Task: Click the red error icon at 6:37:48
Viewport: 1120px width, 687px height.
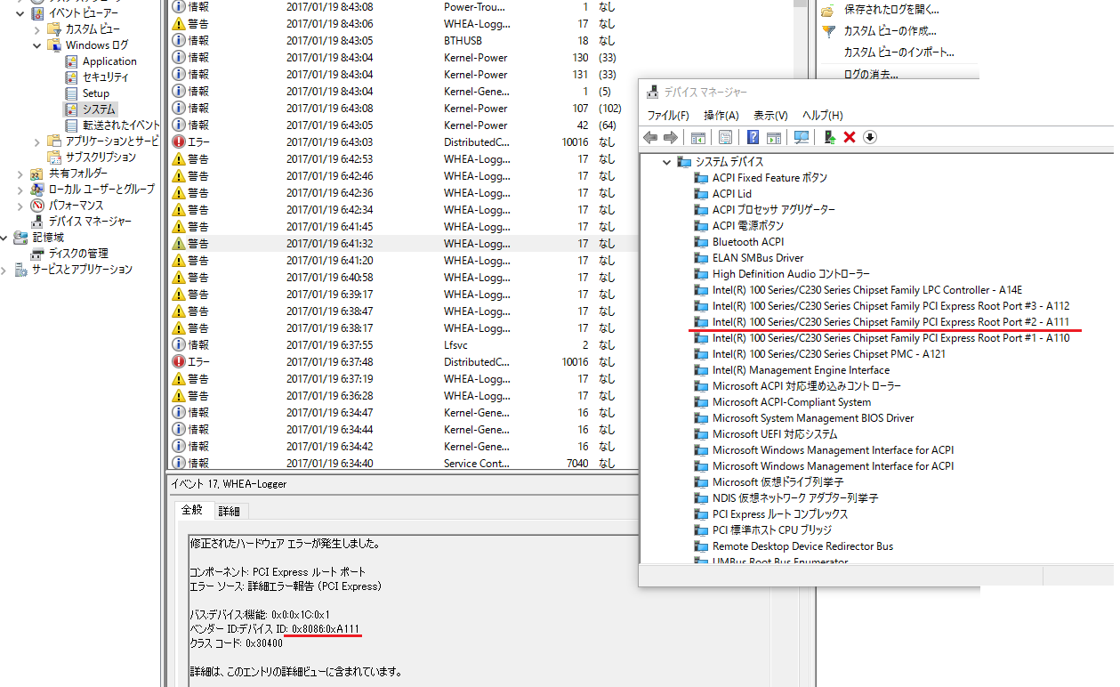Action: 179,362
